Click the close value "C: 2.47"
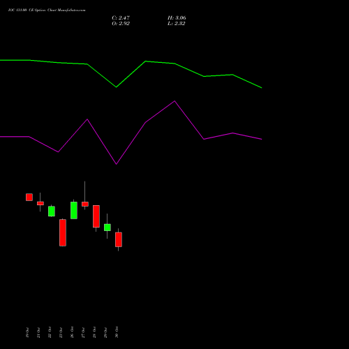This screenshot has height=349, width=349. coord(121,18)
